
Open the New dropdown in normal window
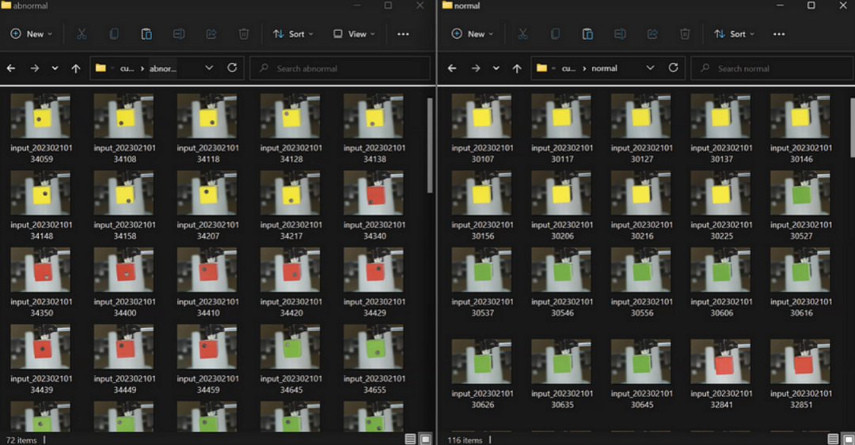pyautogui.click(x=472, y=34)
